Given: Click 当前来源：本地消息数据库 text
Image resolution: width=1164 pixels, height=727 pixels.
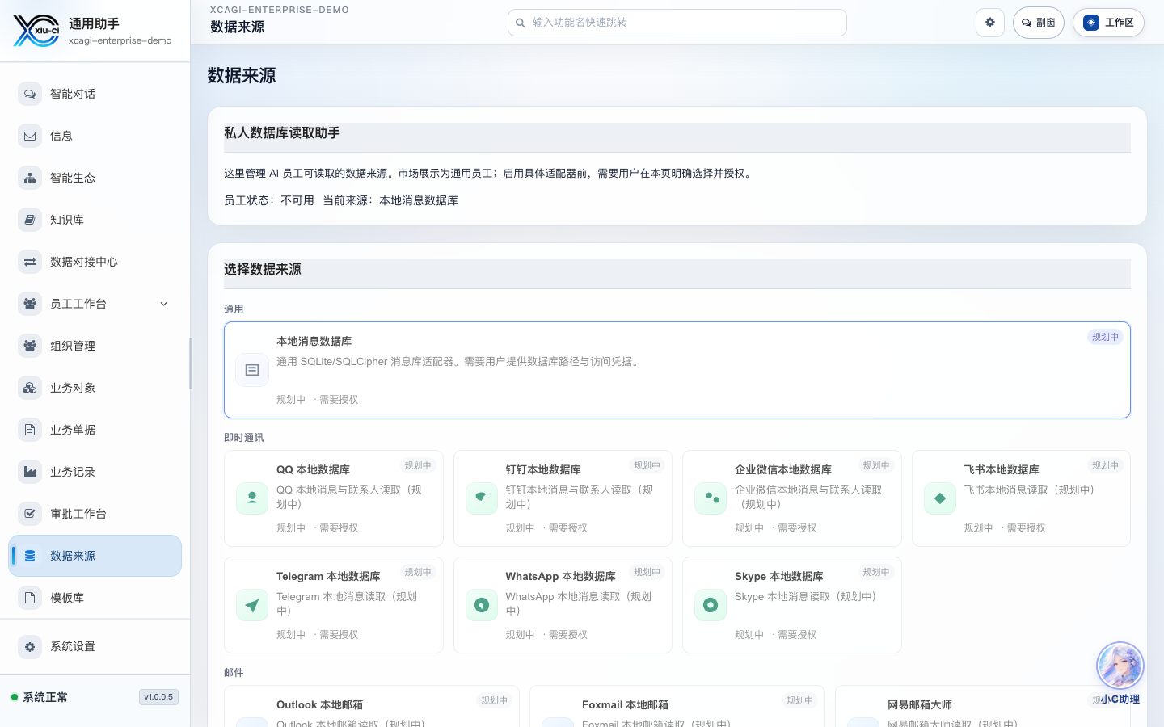Looking at the screenshot, I should point(390,200).
